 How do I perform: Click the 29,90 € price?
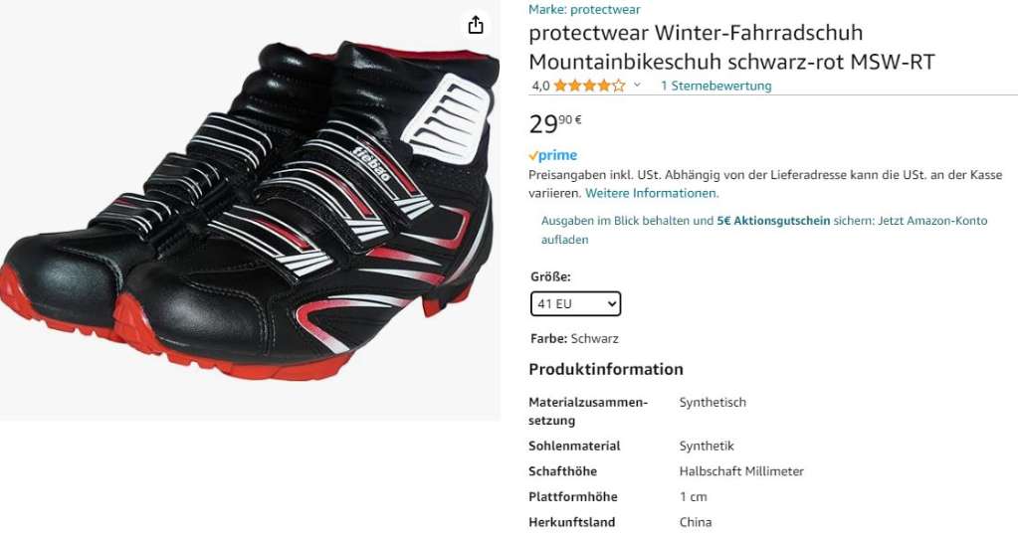tap(555, 122)
